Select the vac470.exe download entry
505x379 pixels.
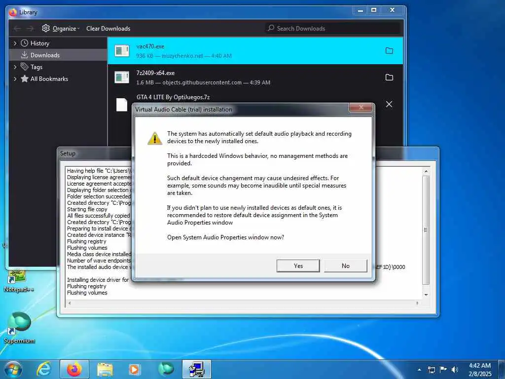255,51
